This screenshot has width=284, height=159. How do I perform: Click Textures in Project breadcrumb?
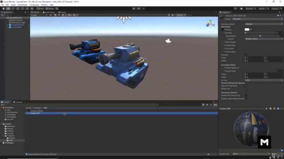tap(37, 108)
